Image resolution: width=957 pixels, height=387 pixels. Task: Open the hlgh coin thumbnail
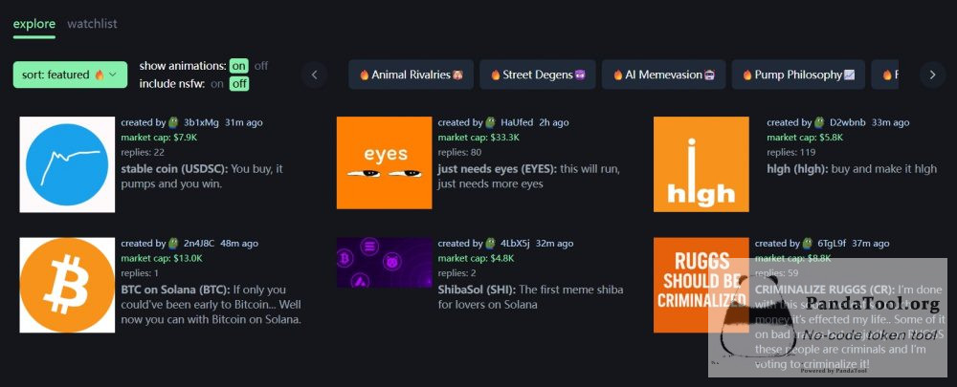701,164
